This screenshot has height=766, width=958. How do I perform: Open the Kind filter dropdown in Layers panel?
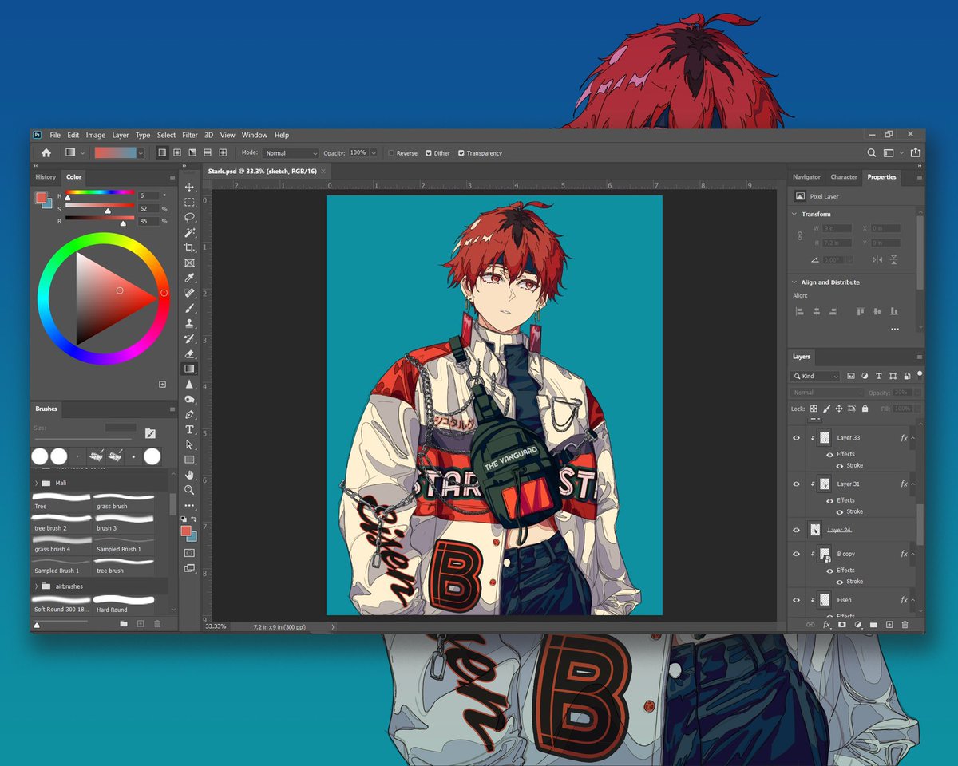pos(814,376)
